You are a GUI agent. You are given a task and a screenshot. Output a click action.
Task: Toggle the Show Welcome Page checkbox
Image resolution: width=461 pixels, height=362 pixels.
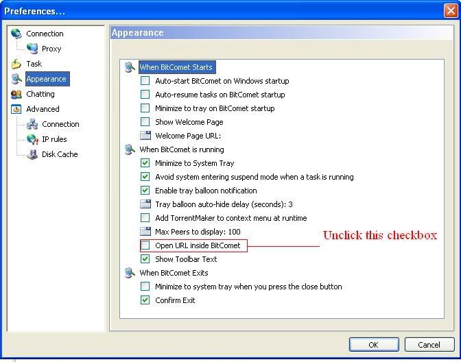coord(145,121)
